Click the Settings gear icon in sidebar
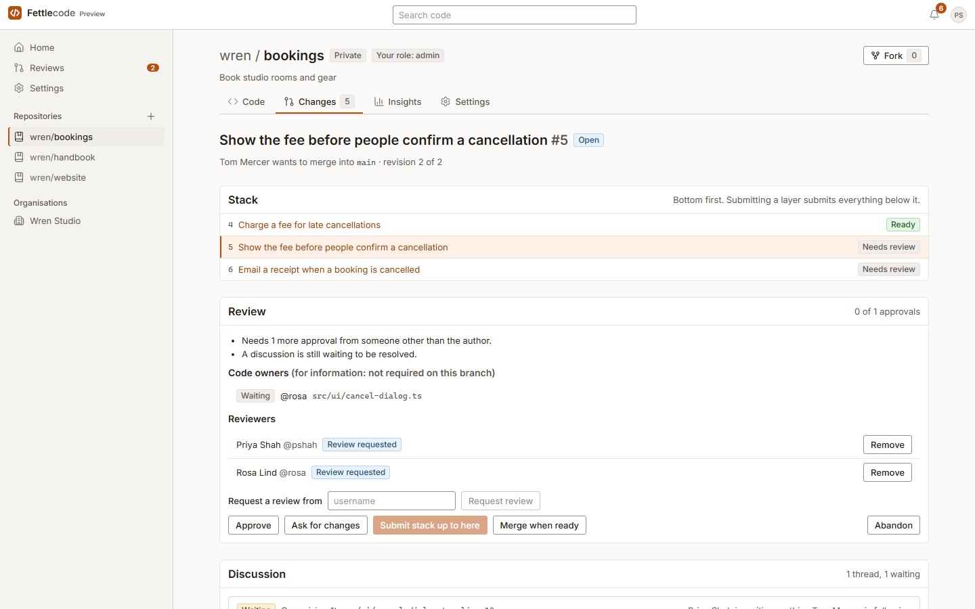This screenshot has width=975, height=609. click(19, 88)
